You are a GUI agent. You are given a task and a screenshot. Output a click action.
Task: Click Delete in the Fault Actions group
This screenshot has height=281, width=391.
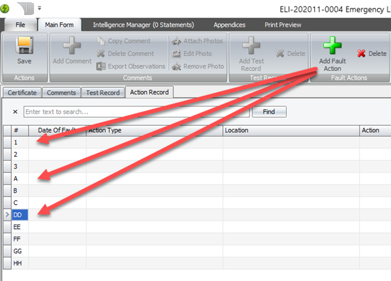[371, 53]
